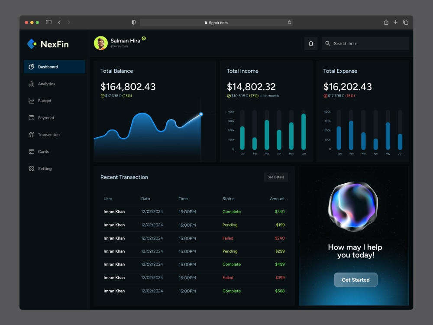Click the May bar in the Total Expanse chart
This screenshot has height=325, width=433.
[388, 136]
